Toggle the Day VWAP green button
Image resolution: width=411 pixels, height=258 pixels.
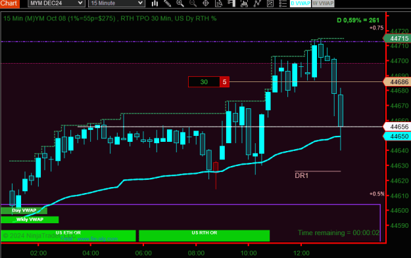(24, 210)
